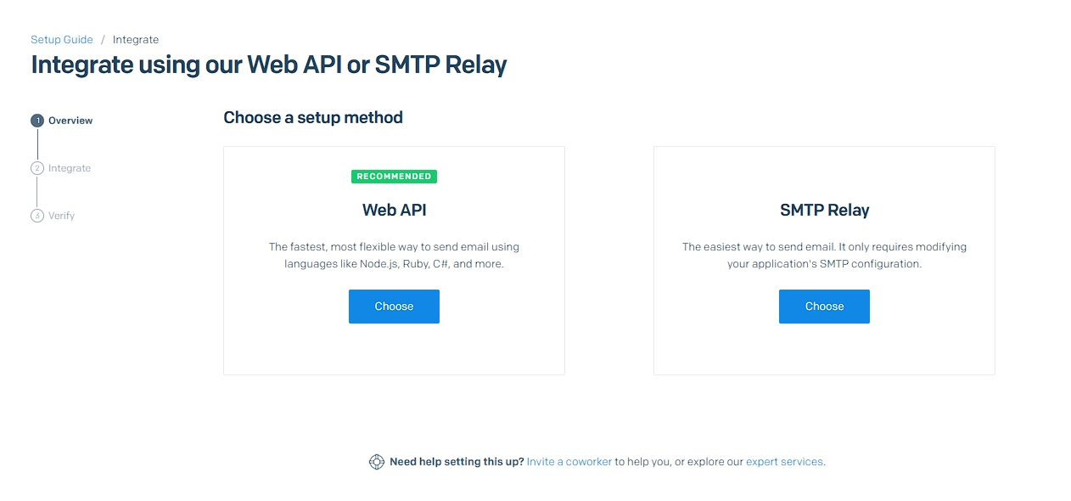This screenshot has height=501, width=1071.
Task: Open the Setup Guide breadcrumb link
Action: [62, 40]
